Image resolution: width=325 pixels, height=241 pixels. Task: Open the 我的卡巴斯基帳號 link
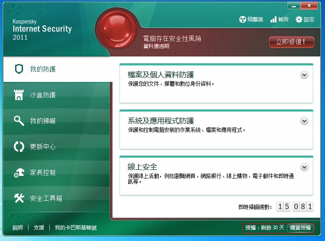[x=76, y=228]
